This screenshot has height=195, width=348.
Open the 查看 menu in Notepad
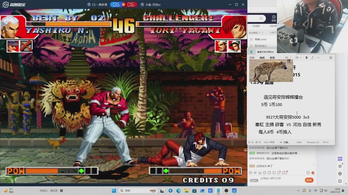pos(272,58)
